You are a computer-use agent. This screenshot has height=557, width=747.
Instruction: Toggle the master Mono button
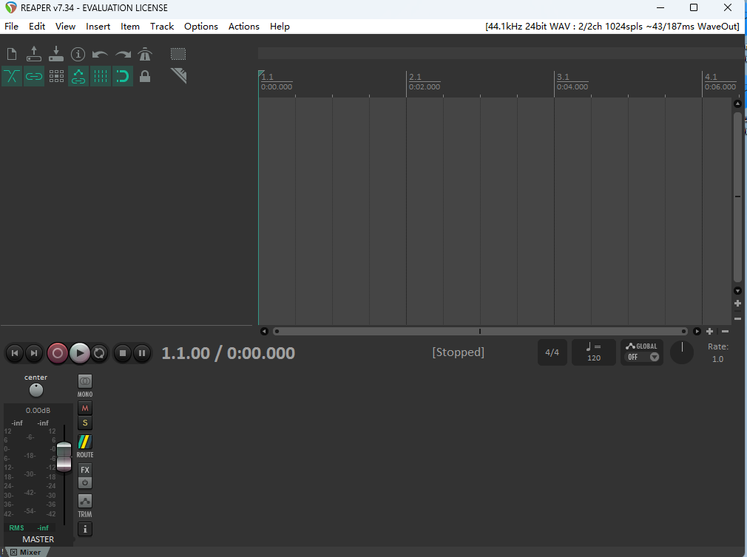(x=85, y=381)
